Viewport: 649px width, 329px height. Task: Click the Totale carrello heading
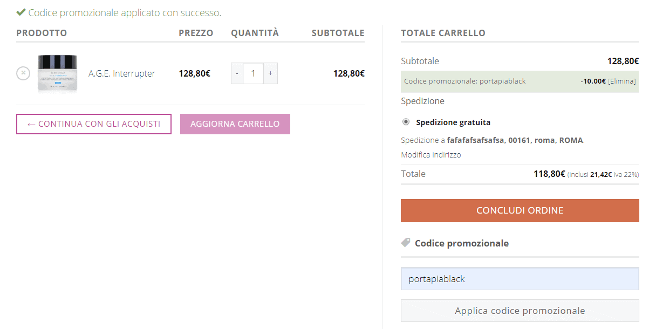(x=443, y=33)
